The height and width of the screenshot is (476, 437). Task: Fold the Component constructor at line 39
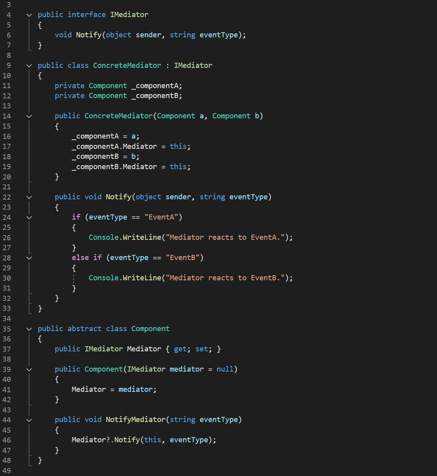(29, 369)
